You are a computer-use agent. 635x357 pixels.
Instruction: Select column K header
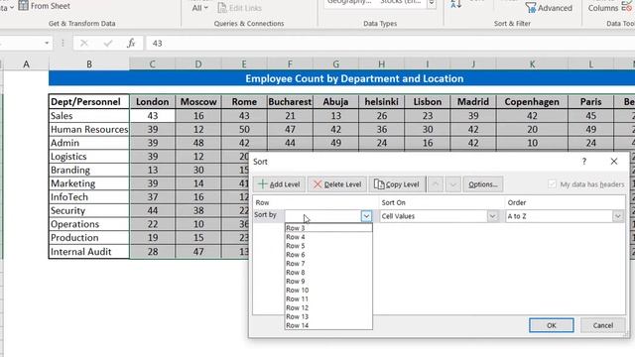click(532, 63)
